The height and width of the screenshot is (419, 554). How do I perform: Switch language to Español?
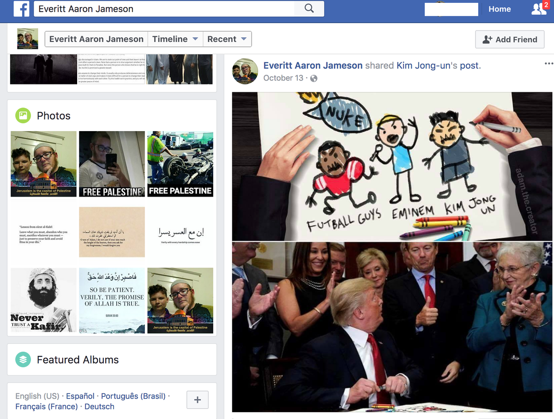80,396
